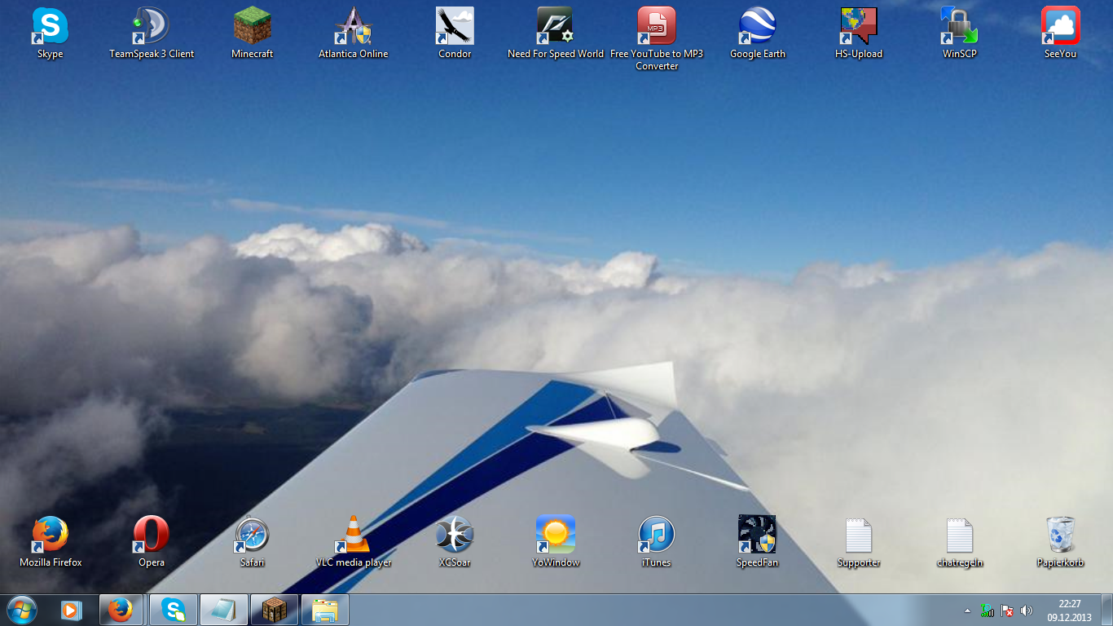Screen dimensions: 1113x626
Task: Open Windows Explorer from the taskbar
Action: 325,610
